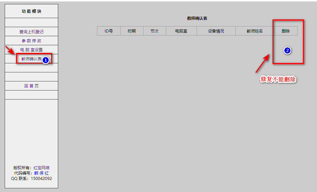The width and height of the screenshot is (317, 192).
Task: Click the blue number 1 badge
Action: point(46,60)
